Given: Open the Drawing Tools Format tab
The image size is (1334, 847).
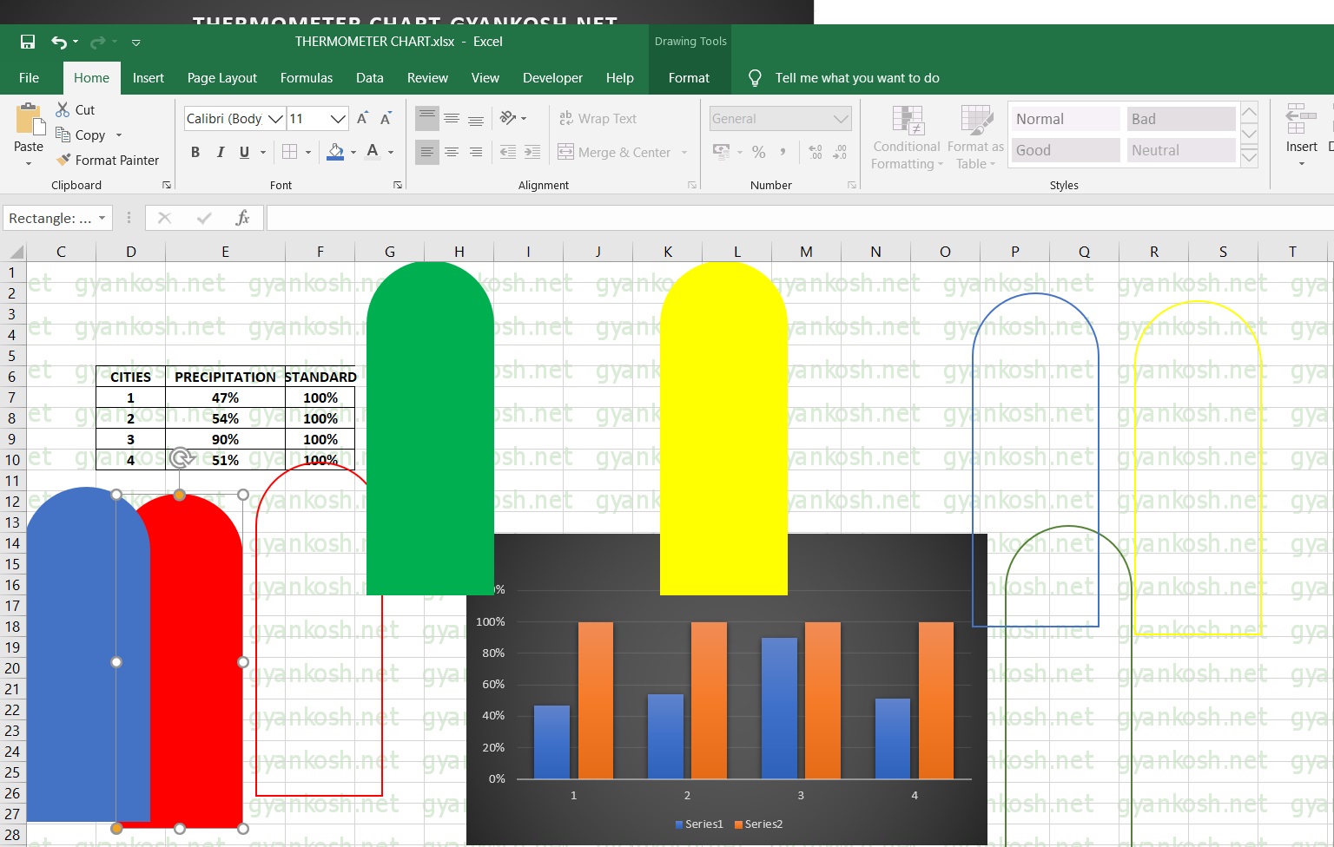Looking at the screenshot, I should click(x=689, y=78).
